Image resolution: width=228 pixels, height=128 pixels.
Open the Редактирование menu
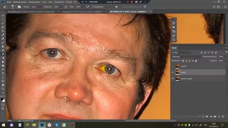click(x=20, y=2)
